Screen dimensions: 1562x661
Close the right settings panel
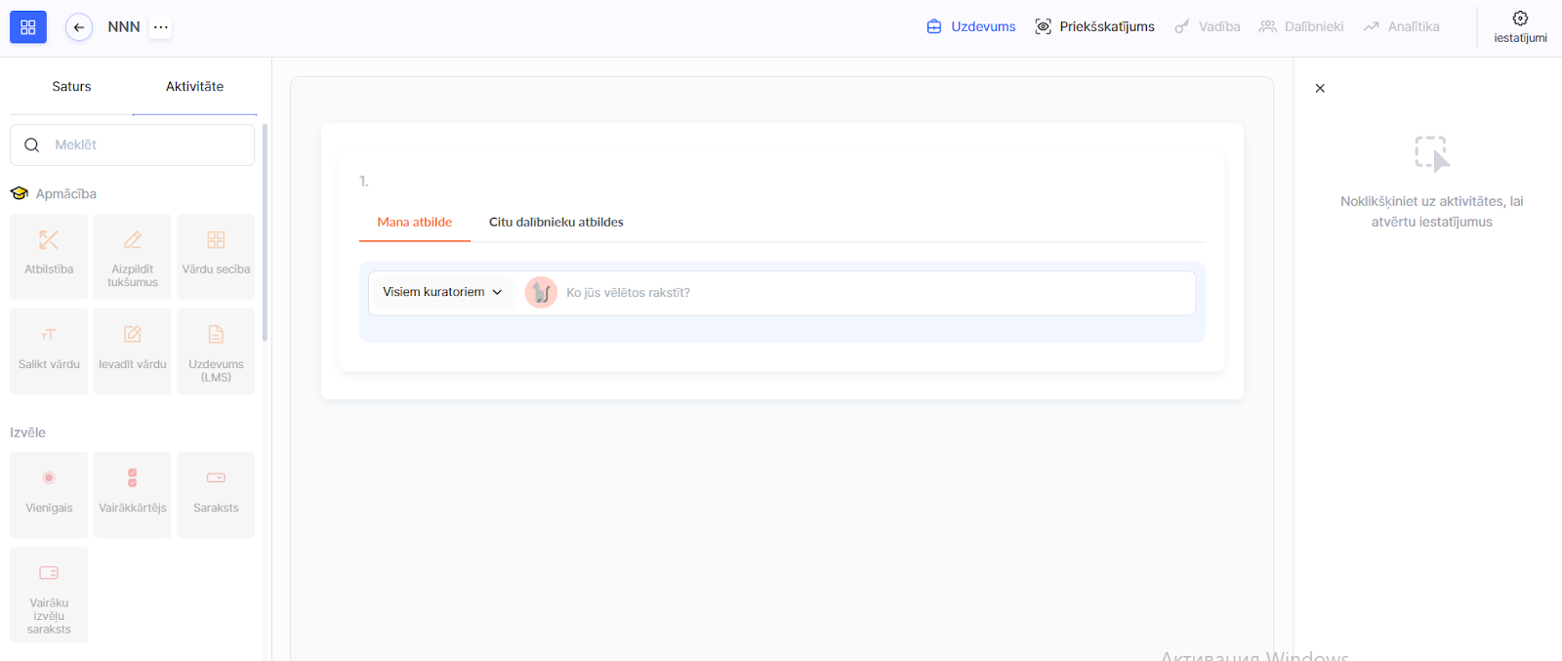pyautogui.click(x=1320, y=89)
